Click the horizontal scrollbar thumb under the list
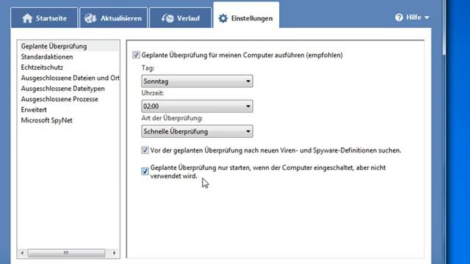The width and height of the screenshot is (470, 264). 66,253
